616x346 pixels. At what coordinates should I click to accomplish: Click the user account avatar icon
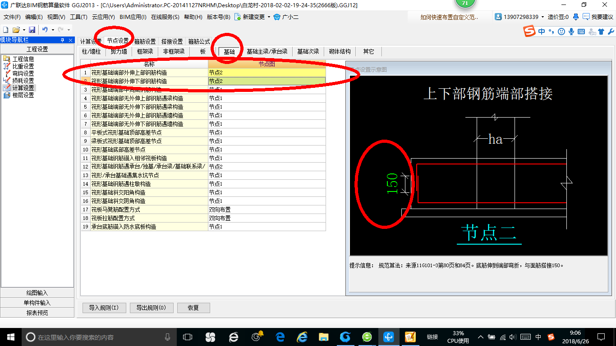click(498, 17)
